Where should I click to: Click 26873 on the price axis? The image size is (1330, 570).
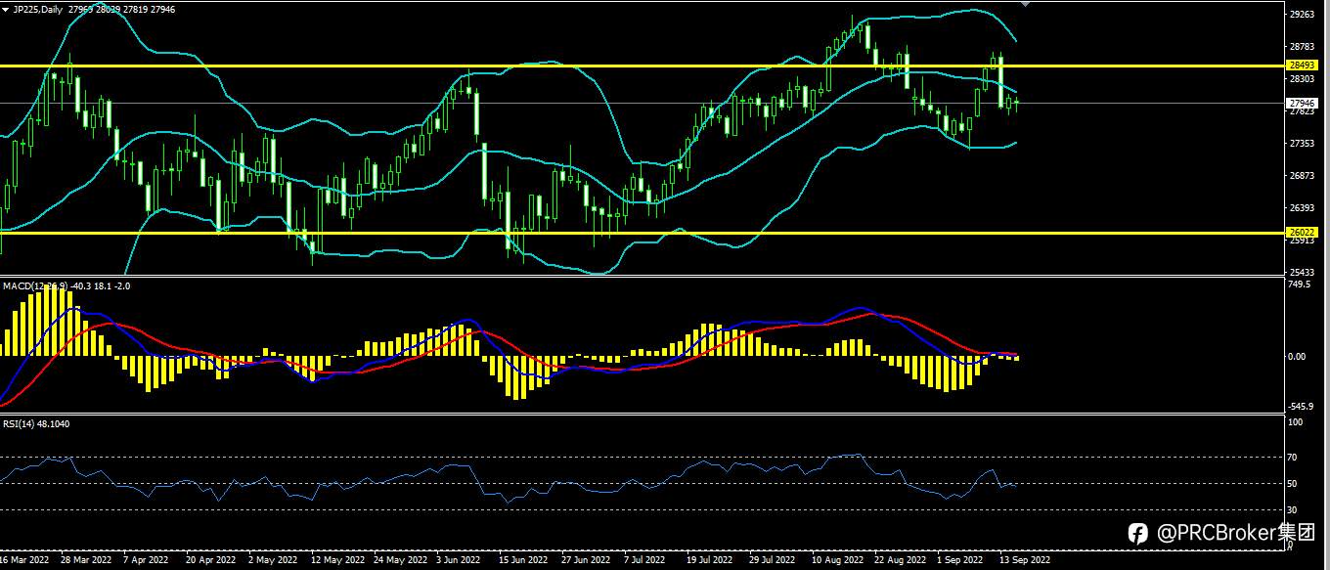point(1303,176)
